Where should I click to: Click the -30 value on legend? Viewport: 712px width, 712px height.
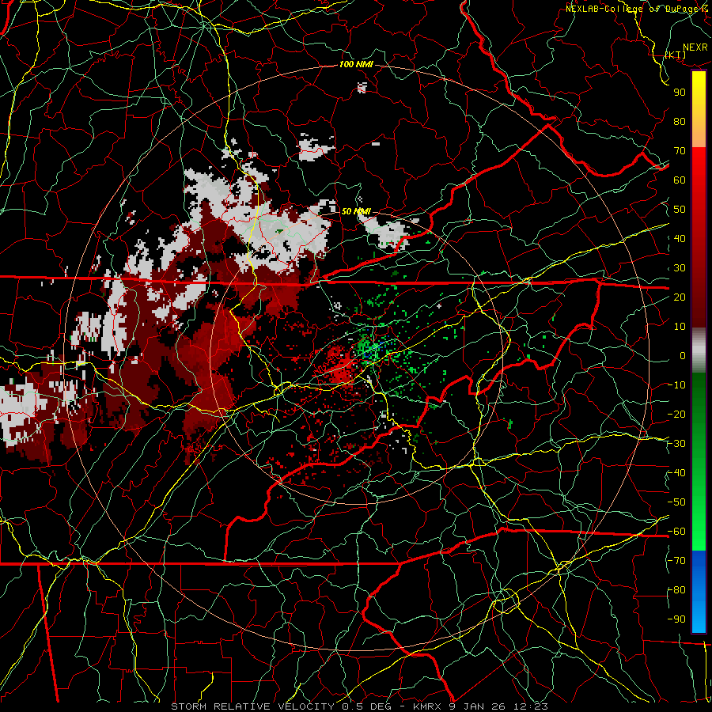click(x=676, y=444)
